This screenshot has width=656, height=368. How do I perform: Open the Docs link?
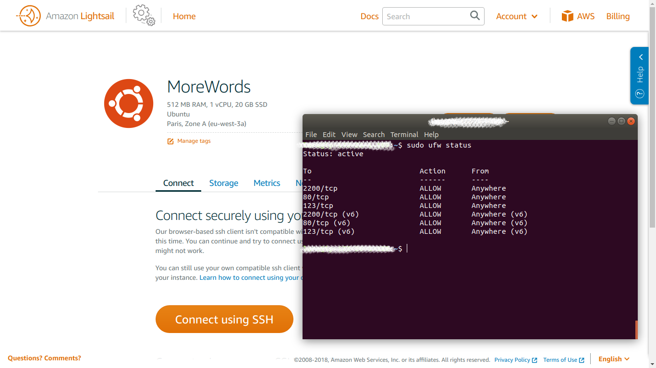coord(369,16)
